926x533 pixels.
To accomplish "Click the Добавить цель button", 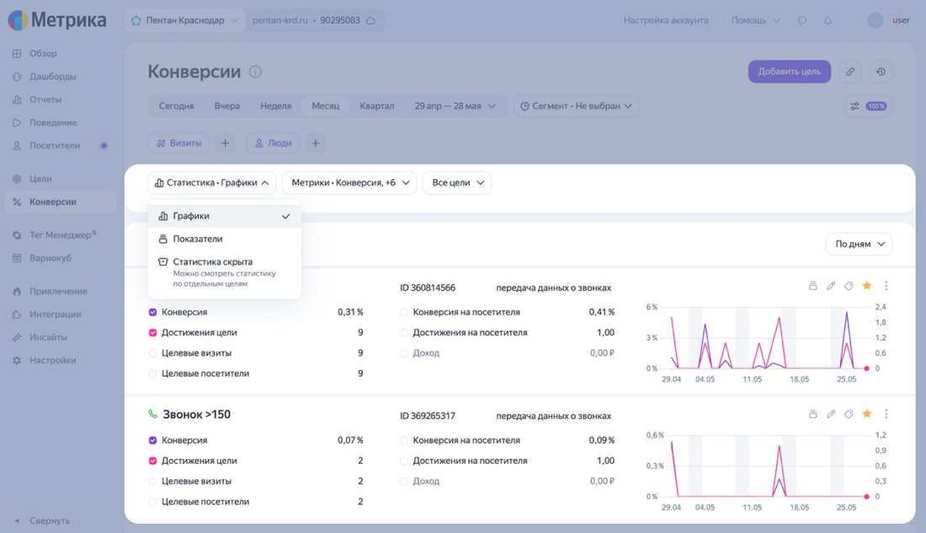I will (x=790, y=72).
